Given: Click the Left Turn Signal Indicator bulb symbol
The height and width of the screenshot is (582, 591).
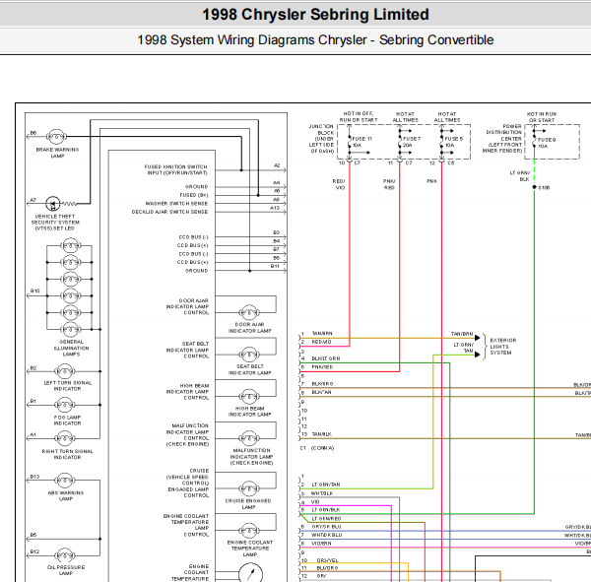Looking at the screenshot, I should click(64, 371).
